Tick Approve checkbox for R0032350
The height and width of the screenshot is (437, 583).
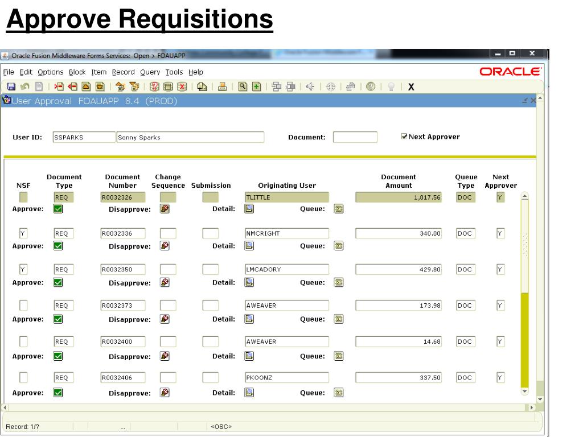(x=58, y=282)
